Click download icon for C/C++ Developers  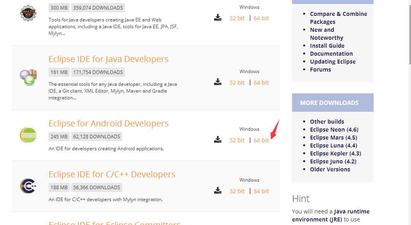[x=218, y=190]
